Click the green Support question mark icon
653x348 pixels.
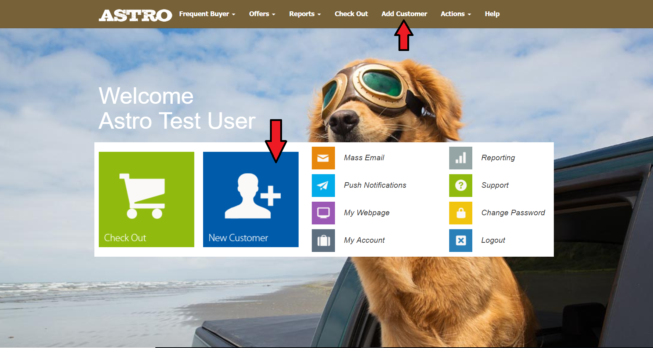[461, 186]
